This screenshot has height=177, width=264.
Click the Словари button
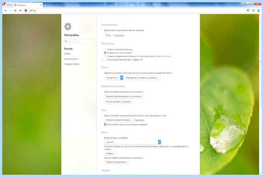point(110,153)
